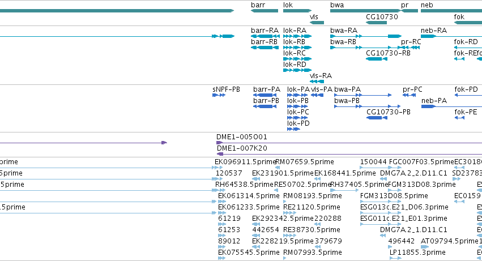The width and height of the screenshot is (482, 261).
Task: Select EST FGM313D08.3prime
Action: pyautogui.click(x=395, y=190)
